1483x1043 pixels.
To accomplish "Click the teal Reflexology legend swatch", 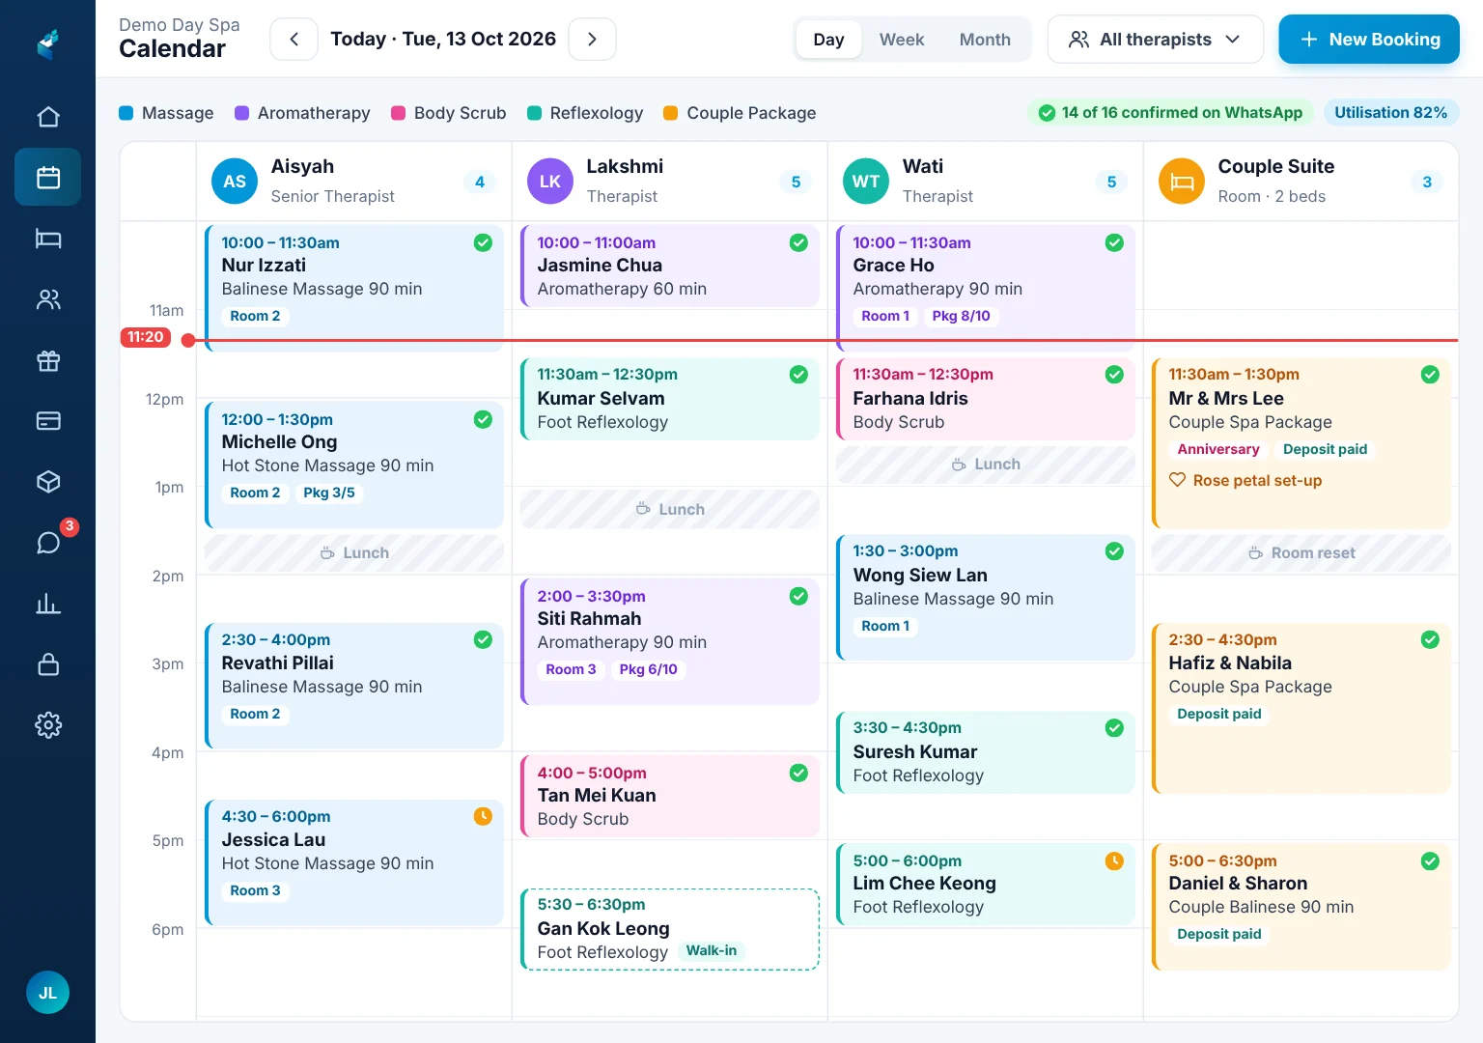I will [x=534, y=113].
